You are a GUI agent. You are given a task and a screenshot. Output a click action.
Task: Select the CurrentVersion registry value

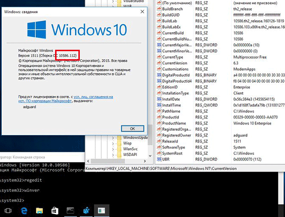(174, 63)
